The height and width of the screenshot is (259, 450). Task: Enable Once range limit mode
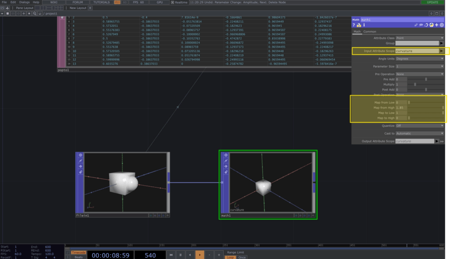pyautogui.click(x=242, y=257)
